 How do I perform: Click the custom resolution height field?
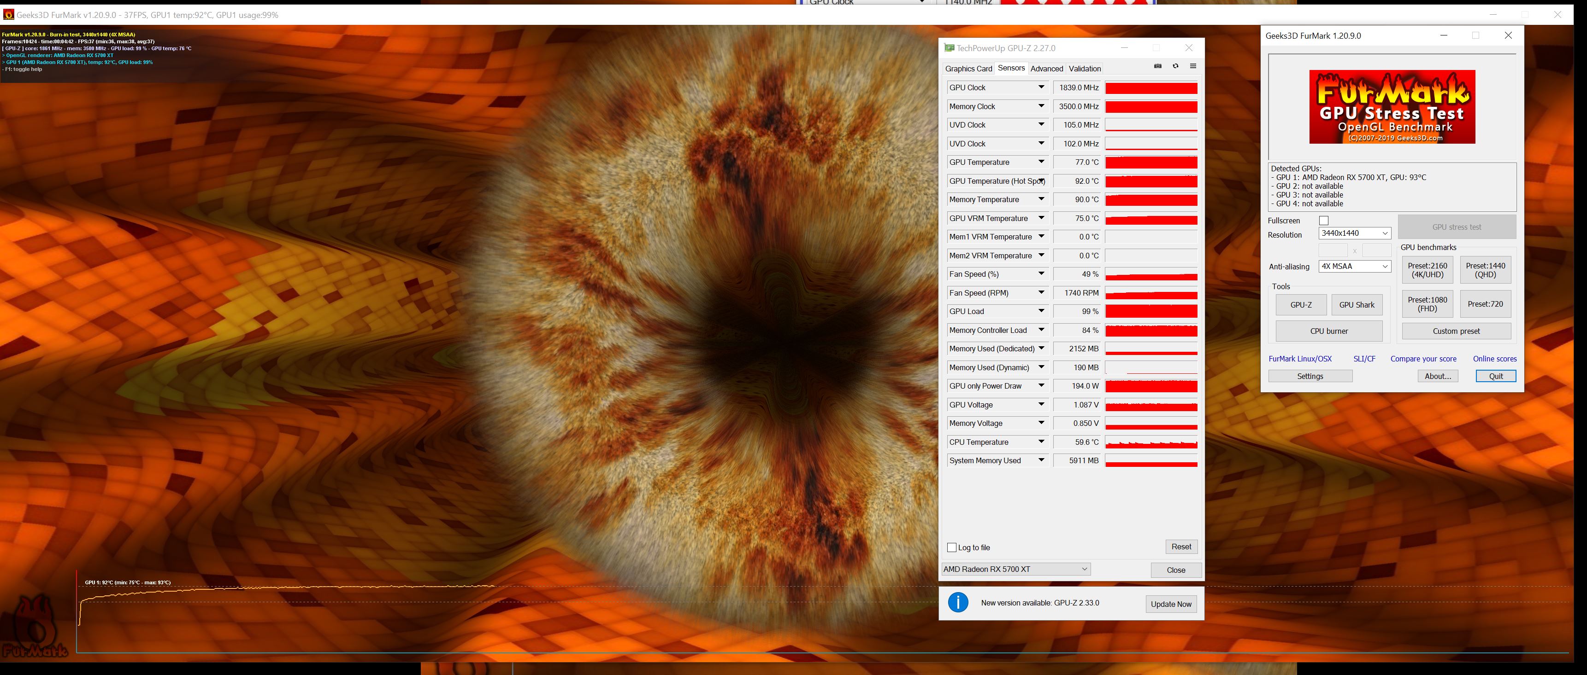(x=1376, y=250)
